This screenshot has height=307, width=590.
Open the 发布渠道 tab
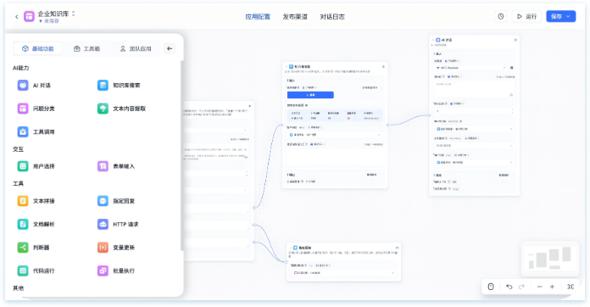tap(295, 17)
